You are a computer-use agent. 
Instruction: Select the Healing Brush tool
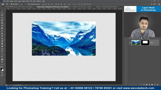[2, 28]
